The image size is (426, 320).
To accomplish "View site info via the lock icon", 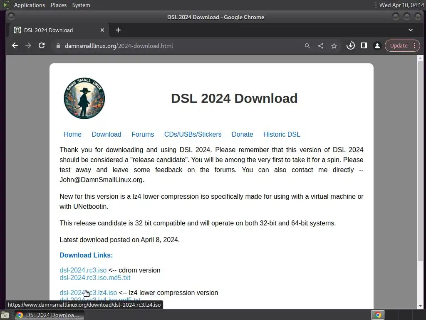I will point(58,46).
